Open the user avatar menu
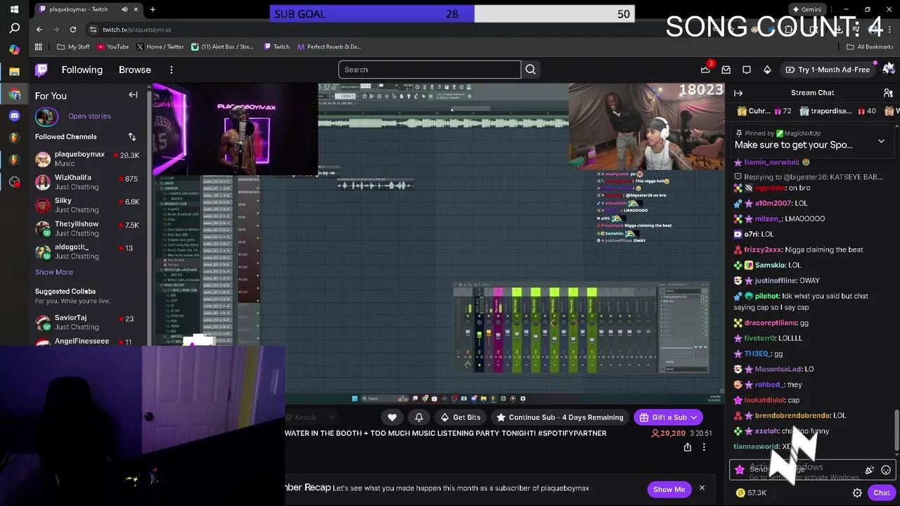 [888, 69]
